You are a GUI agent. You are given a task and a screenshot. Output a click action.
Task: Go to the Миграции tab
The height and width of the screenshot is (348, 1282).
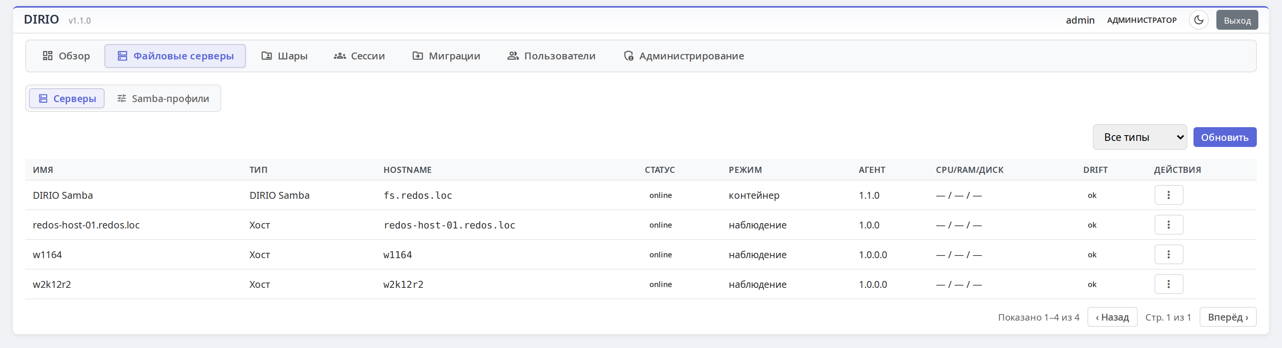pos(446,56)
